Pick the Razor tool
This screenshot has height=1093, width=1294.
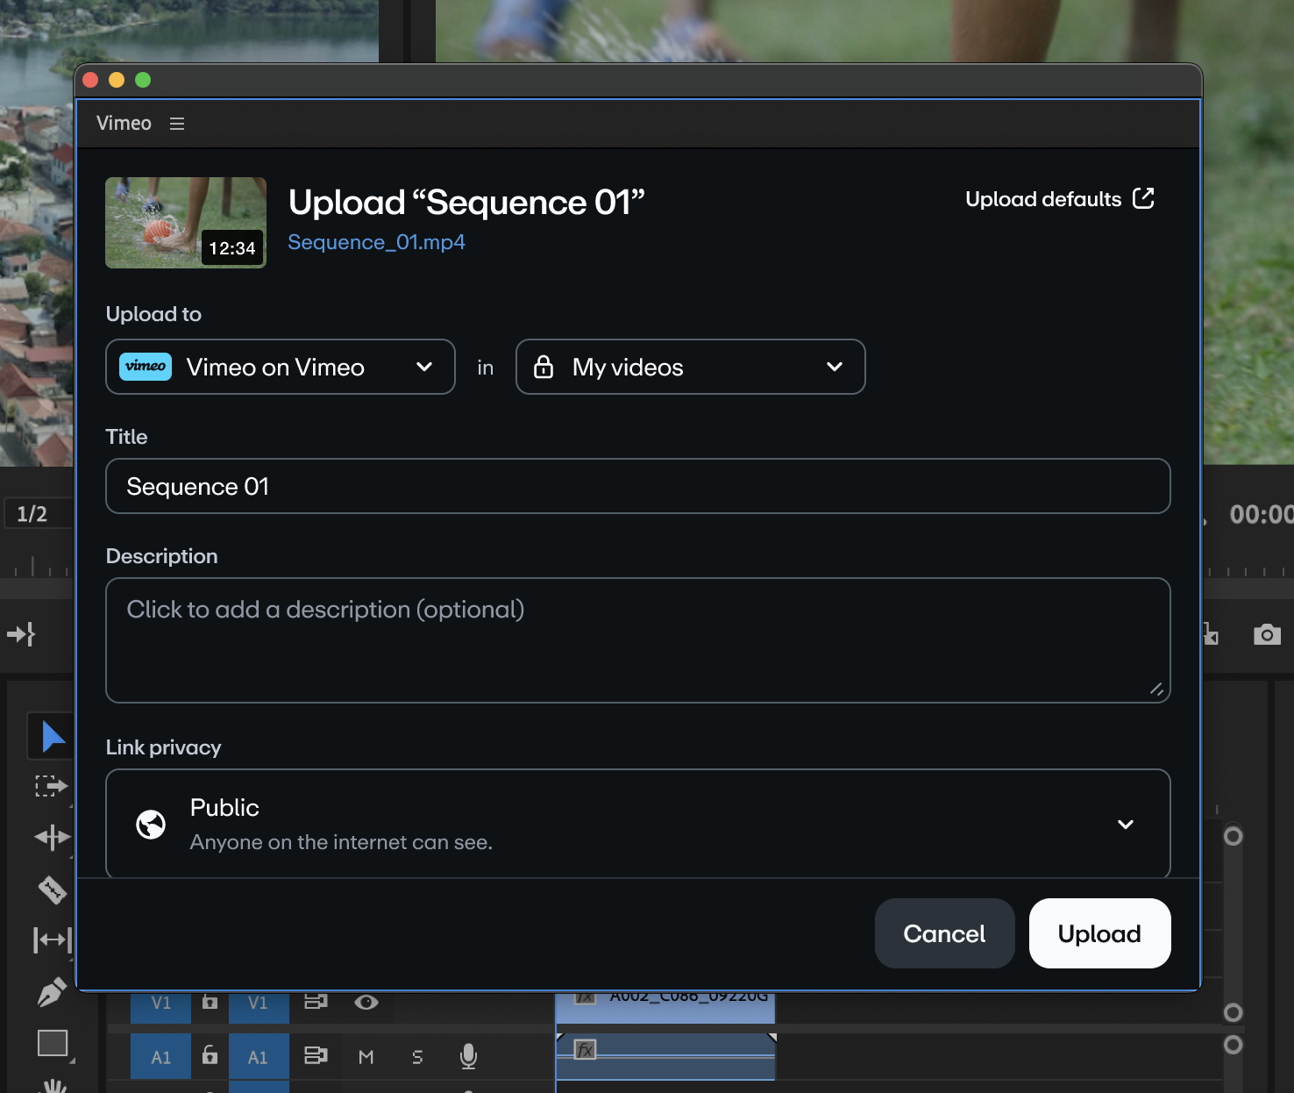tap(52, 889)
